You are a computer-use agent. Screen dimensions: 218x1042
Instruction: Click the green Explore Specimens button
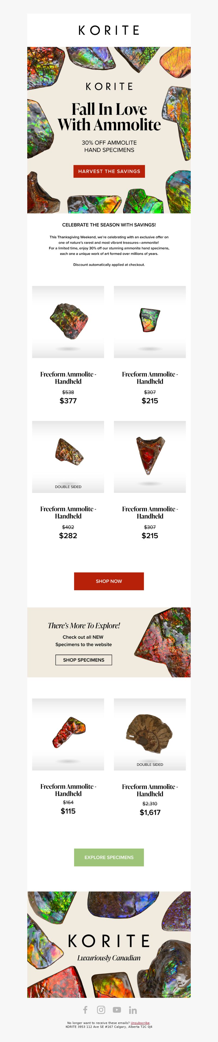109,857
